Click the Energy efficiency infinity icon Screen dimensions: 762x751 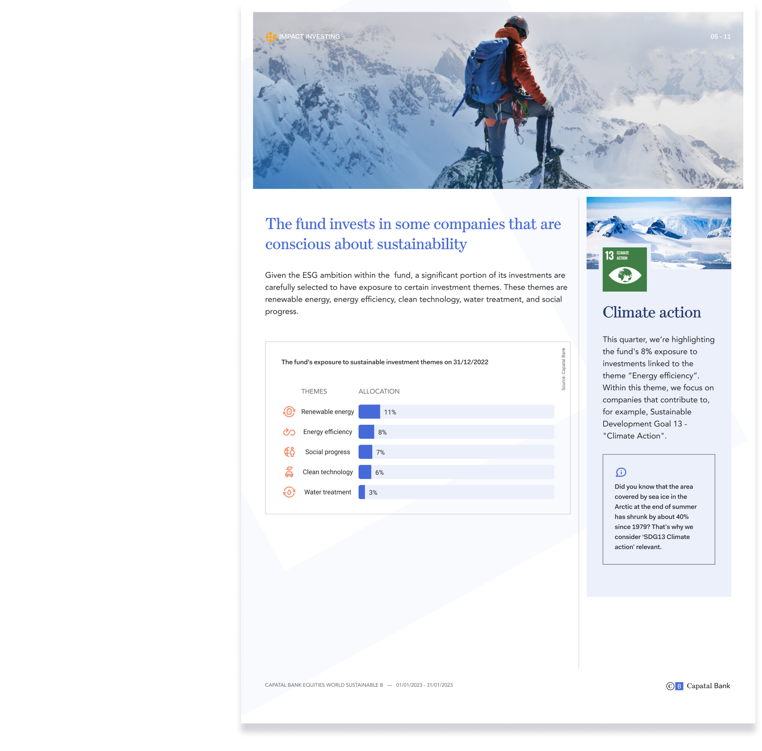click(x=289, y=432)
